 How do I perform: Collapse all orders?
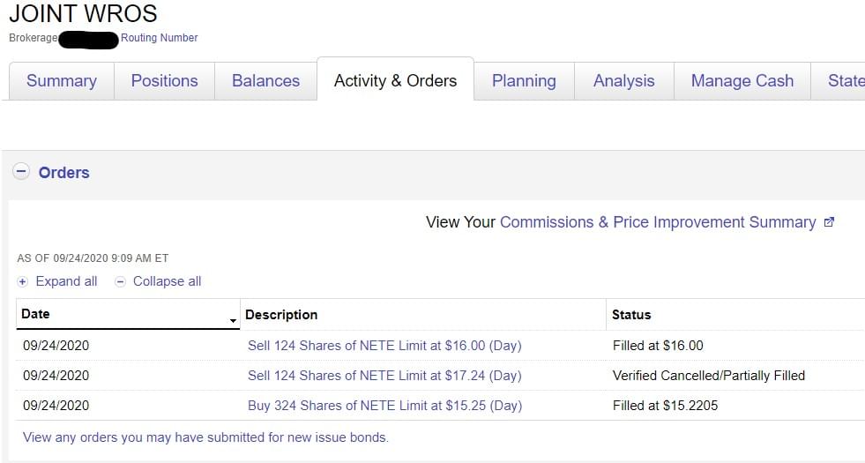point(167,281)
